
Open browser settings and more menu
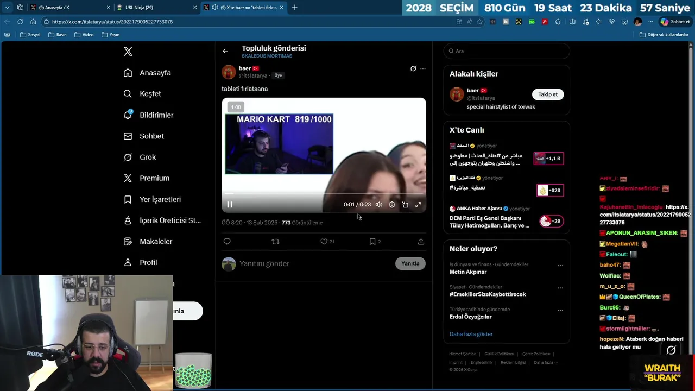pyautogui.click(x=650, y=22)
